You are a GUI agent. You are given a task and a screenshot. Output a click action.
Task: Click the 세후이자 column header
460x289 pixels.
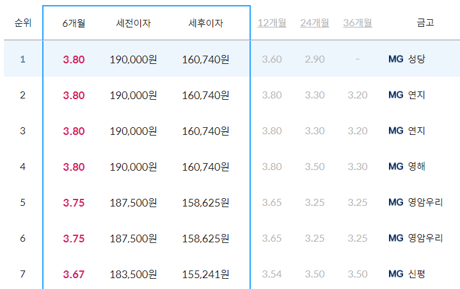(x=205, y=23)
